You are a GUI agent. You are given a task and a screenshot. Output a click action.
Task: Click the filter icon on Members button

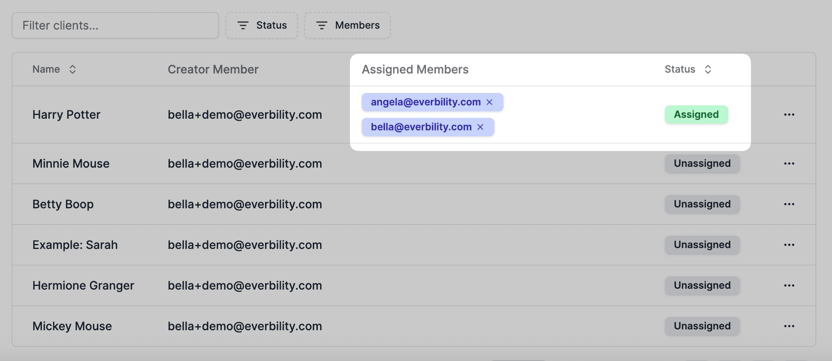pos(322,26)
